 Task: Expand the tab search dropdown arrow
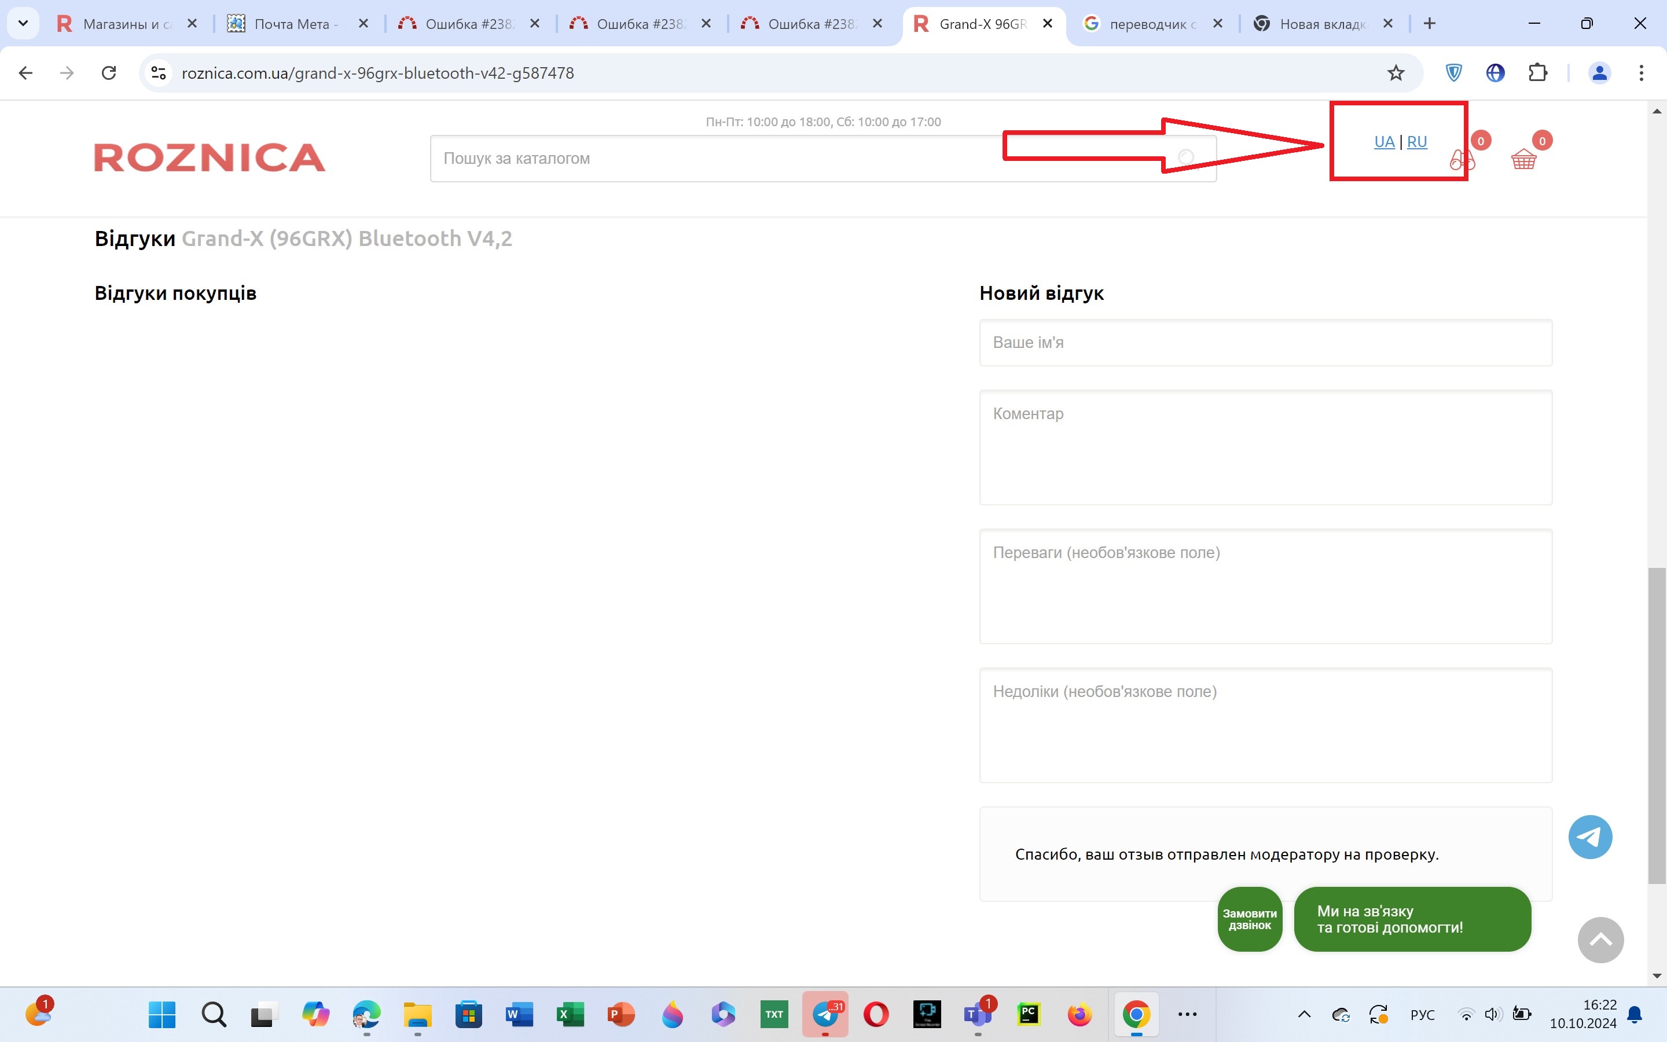(23, 23)
